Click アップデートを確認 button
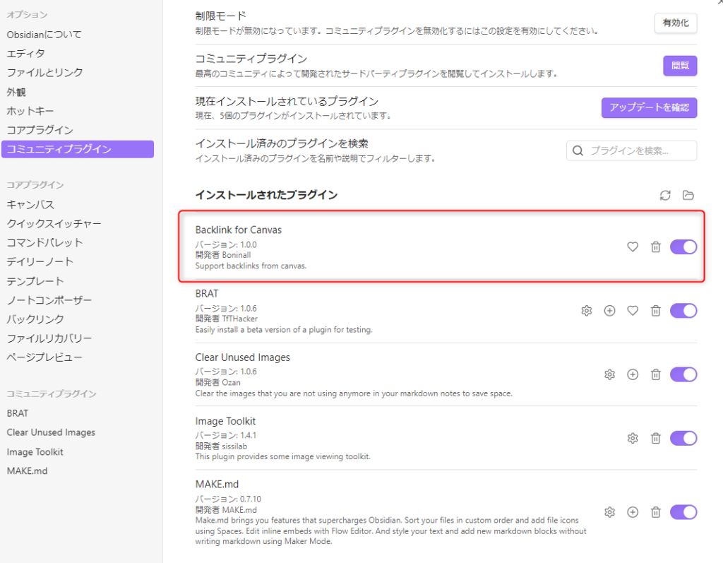The image size is (723, 563). (x=650, y=107)
